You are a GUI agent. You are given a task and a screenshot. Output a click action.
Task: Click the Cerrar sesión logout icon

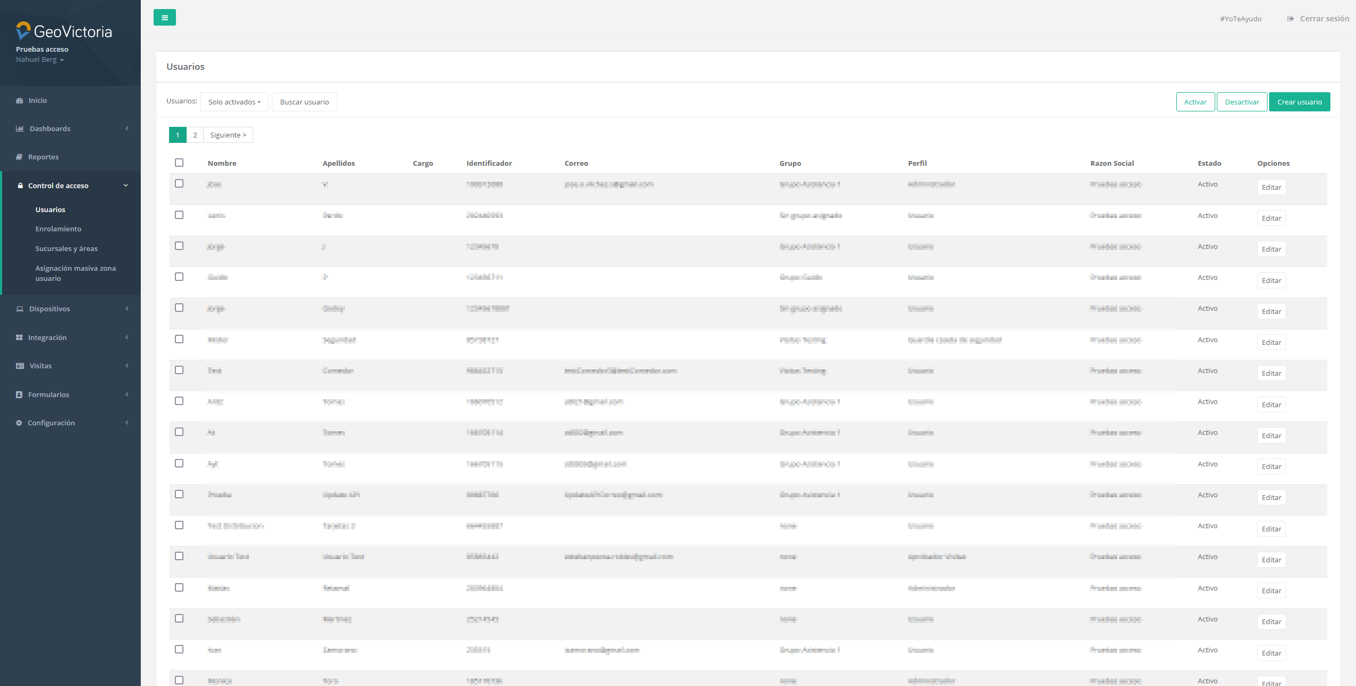[1290, 19]
